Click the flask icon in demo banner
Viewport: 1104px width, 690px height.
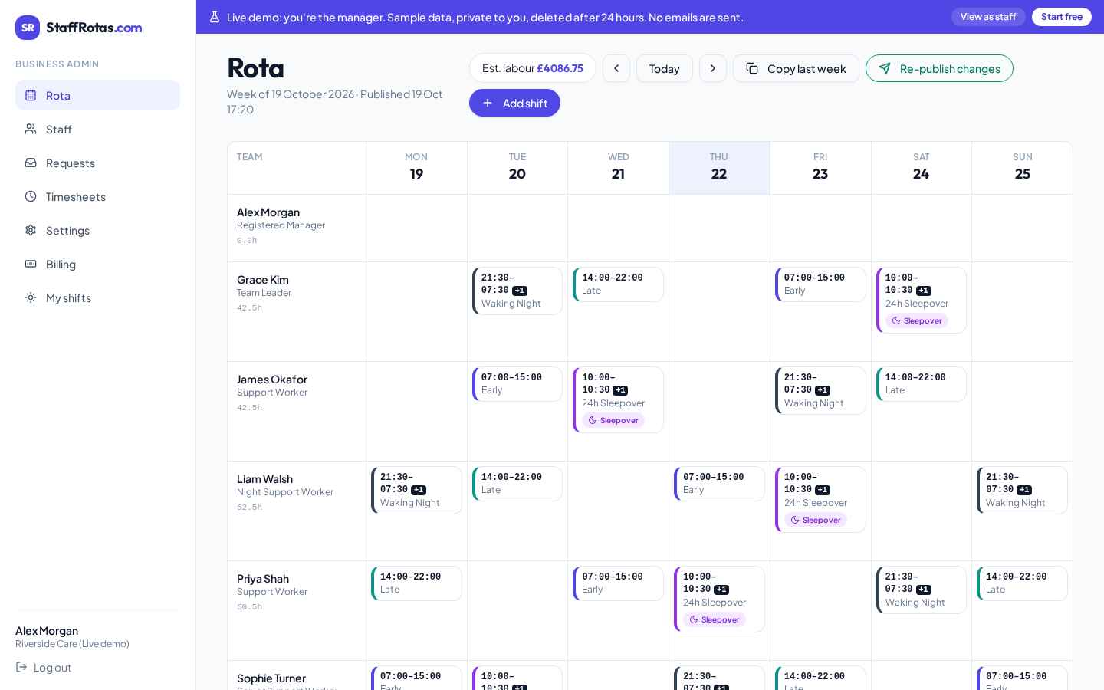point(215,17)
